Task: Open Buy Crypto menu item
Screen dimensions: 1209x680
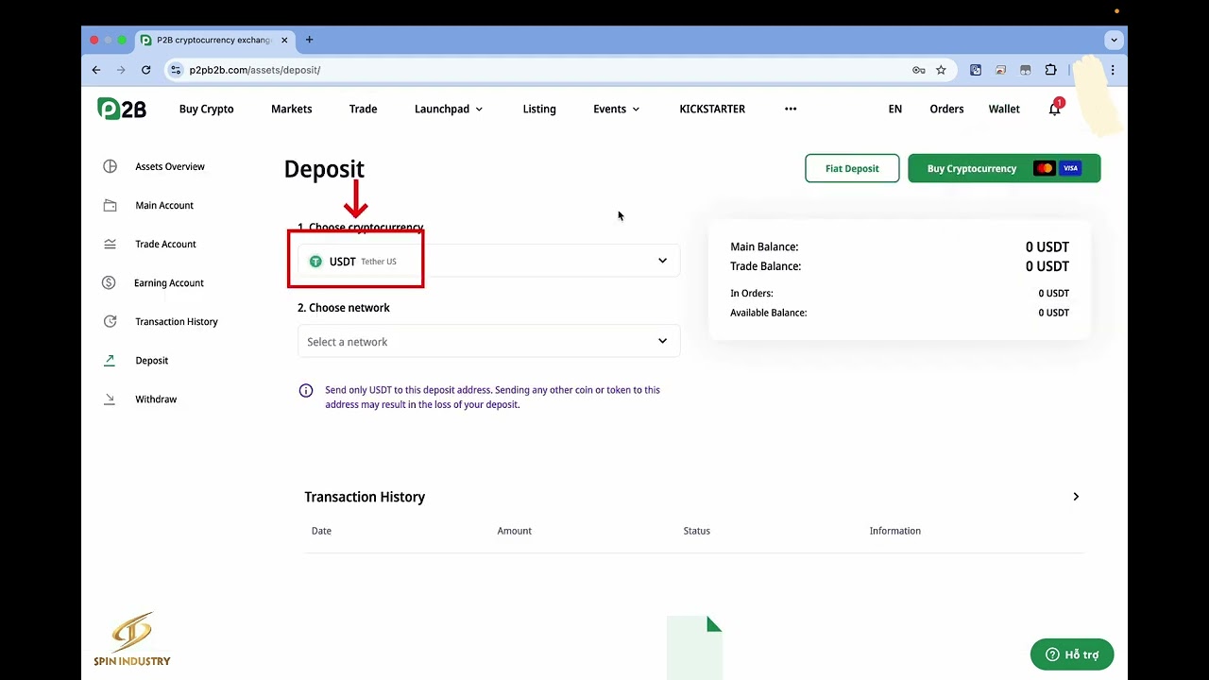Action: tap(206, 109)
